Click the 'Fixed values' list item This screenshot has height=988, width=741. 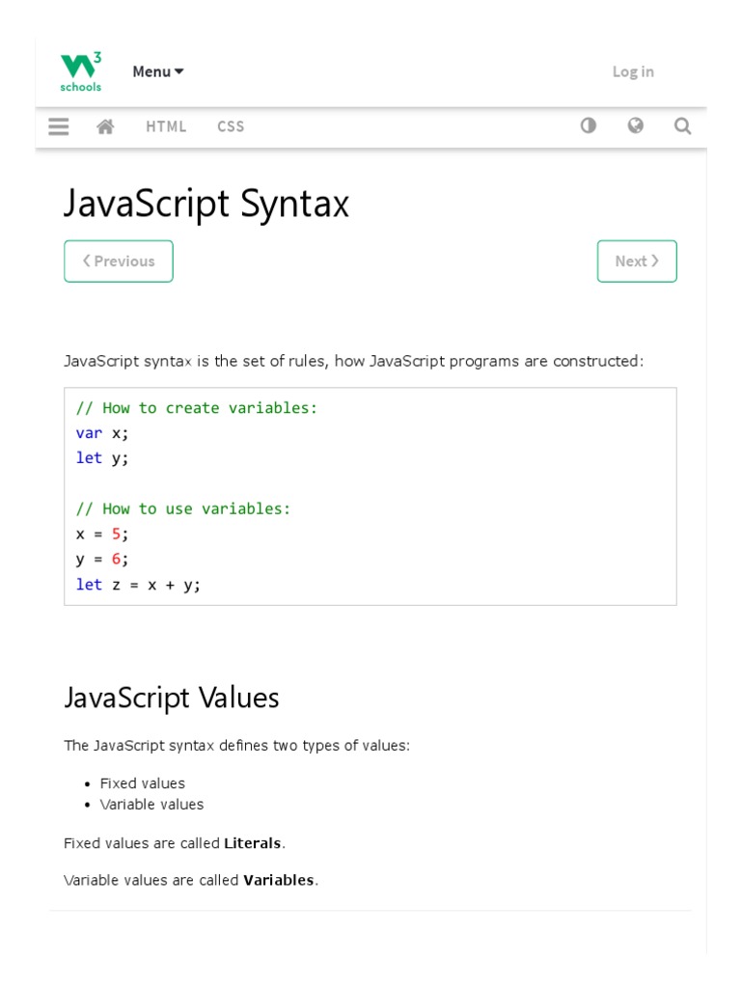click(143, 783)
